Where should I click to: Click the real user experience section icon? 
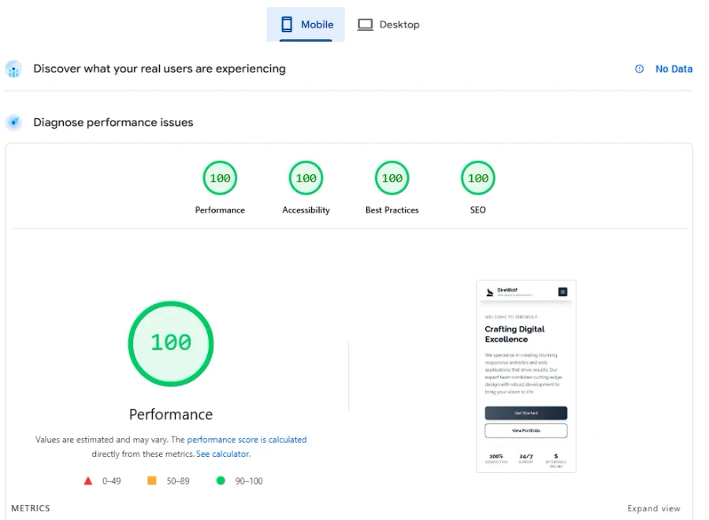(13, 69)
